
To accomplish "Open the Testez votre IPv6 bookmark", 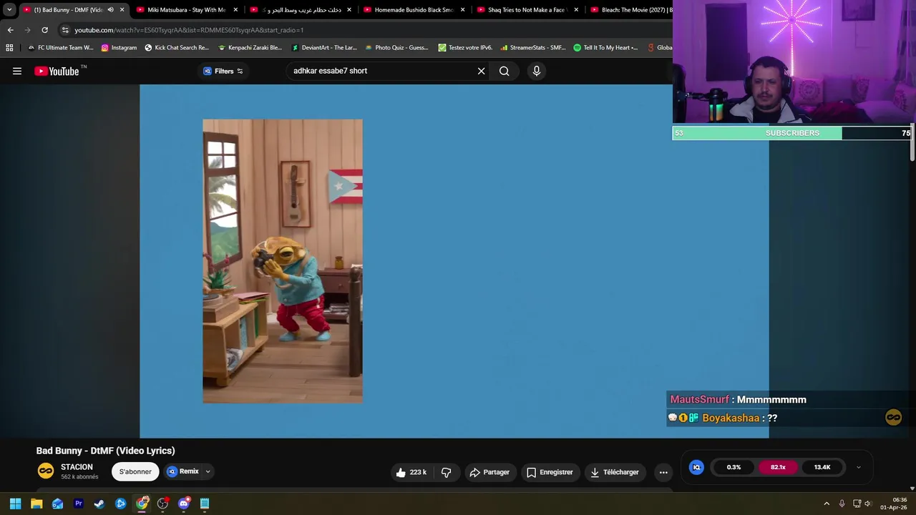I will tap(465, 48).
